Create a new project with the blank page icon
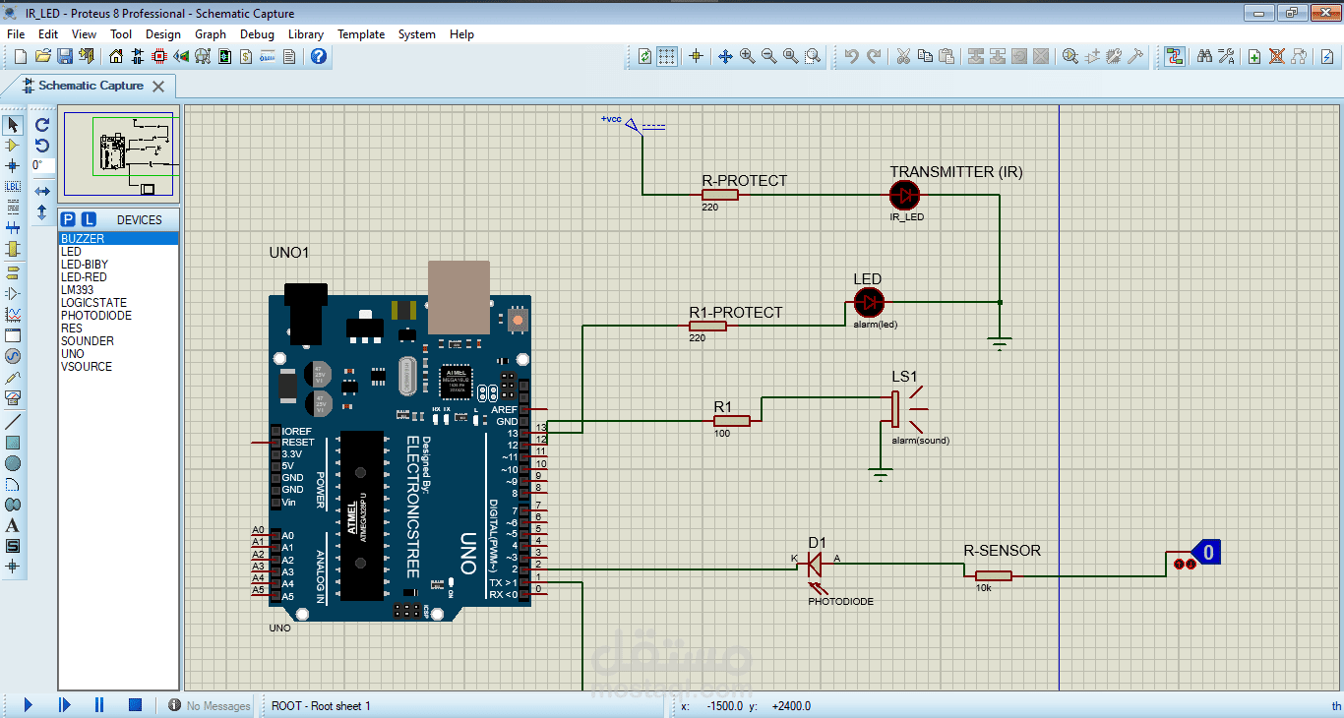The width and height of the screenshot is (1344, 718). (21, 56)
